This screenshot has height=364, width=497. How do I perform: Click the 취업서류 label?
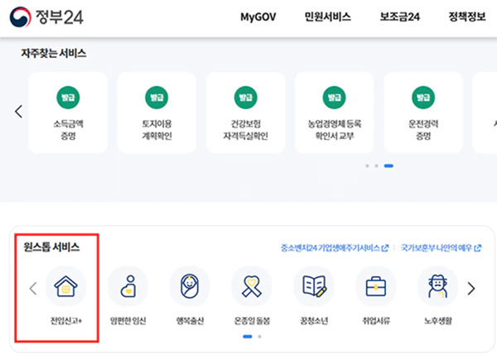[376, 321]
